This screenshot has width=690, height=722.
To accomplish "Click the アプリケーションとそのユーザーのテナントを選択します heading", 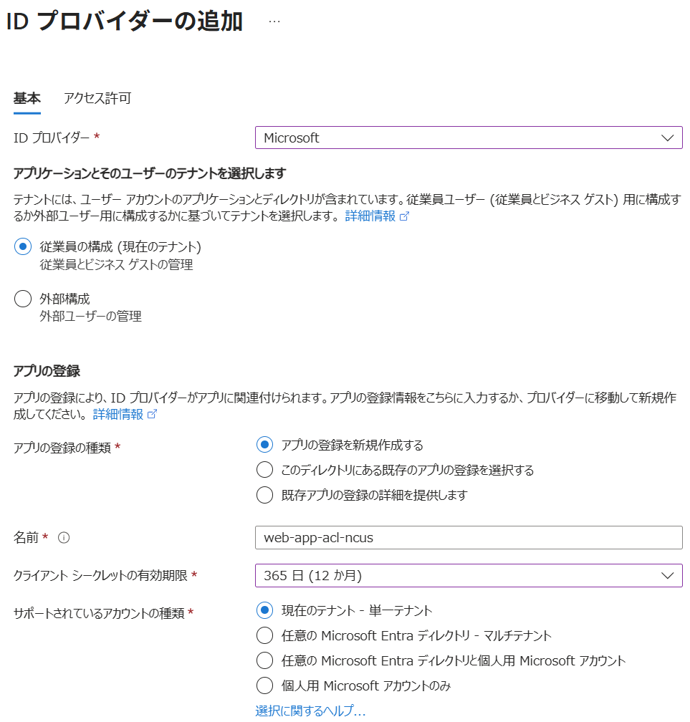I will tap(150, 173).
